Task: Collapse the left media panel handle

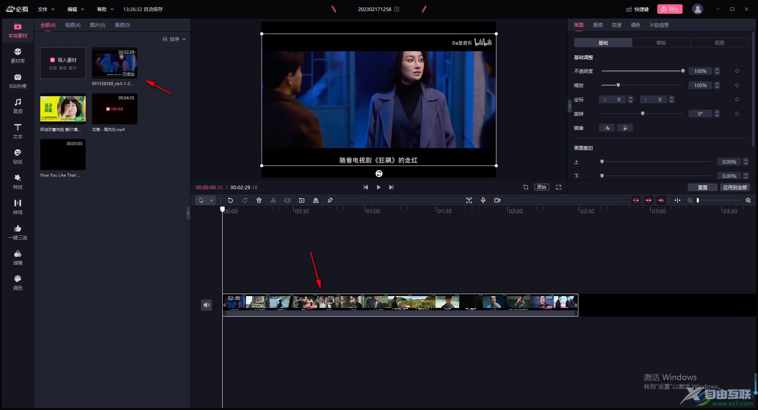Action: coord(188,213)
